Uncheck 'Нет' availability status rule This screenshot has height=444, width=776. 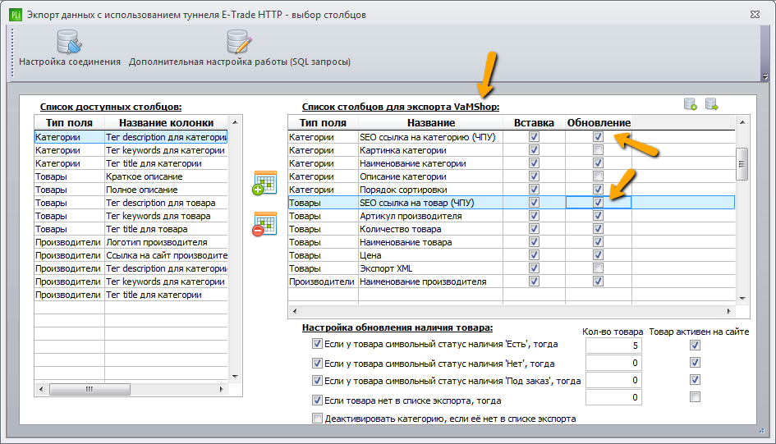317,363
